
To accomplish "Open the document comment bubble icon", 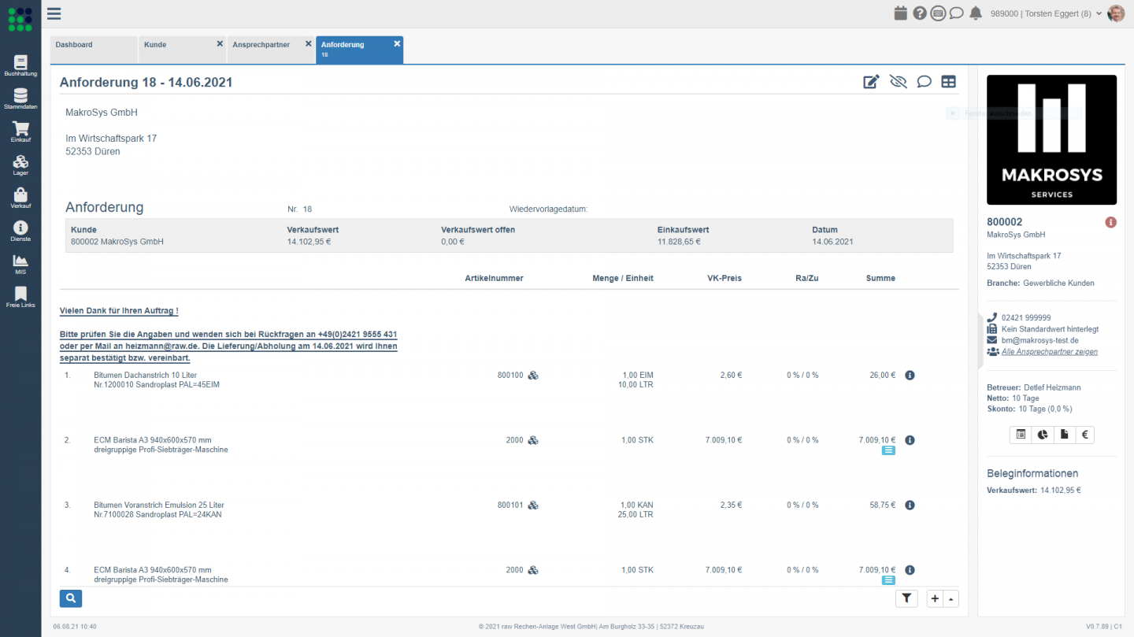I will point(924,82).
